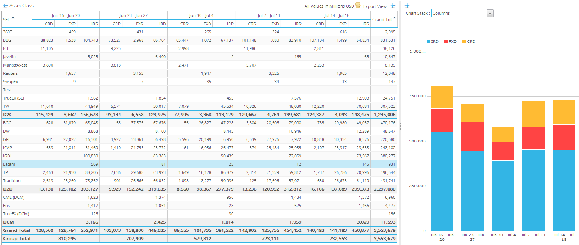
Task: Click the MarketAxess row label
Action: pyautogui.click(x=15, y=65)
